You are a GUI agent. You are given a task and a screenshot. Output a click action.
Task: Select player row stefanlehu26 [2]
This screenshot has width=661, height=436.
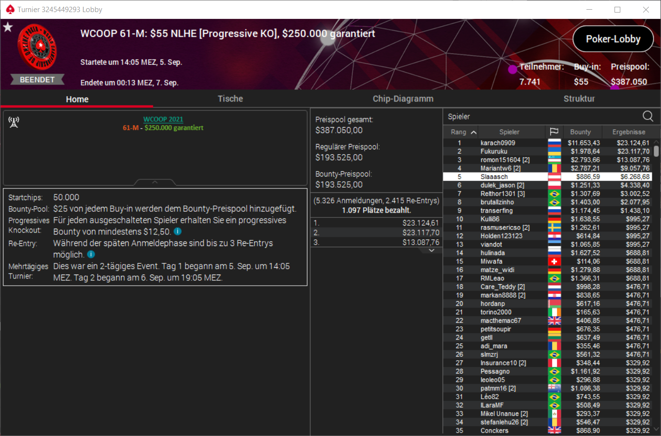click(547, 422)
